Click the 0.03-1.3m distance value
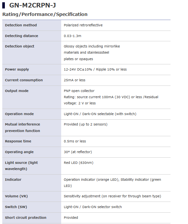This screenshot has width=188, height=224. click(72, 36)
